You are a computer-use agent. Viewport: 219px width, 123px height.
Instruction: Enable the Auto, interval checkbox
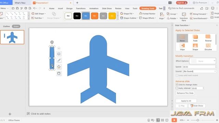177,88
